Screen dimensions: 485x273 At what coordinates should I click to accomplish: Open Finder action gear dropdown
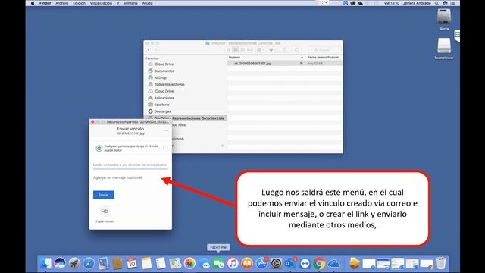tap(273, 50)
